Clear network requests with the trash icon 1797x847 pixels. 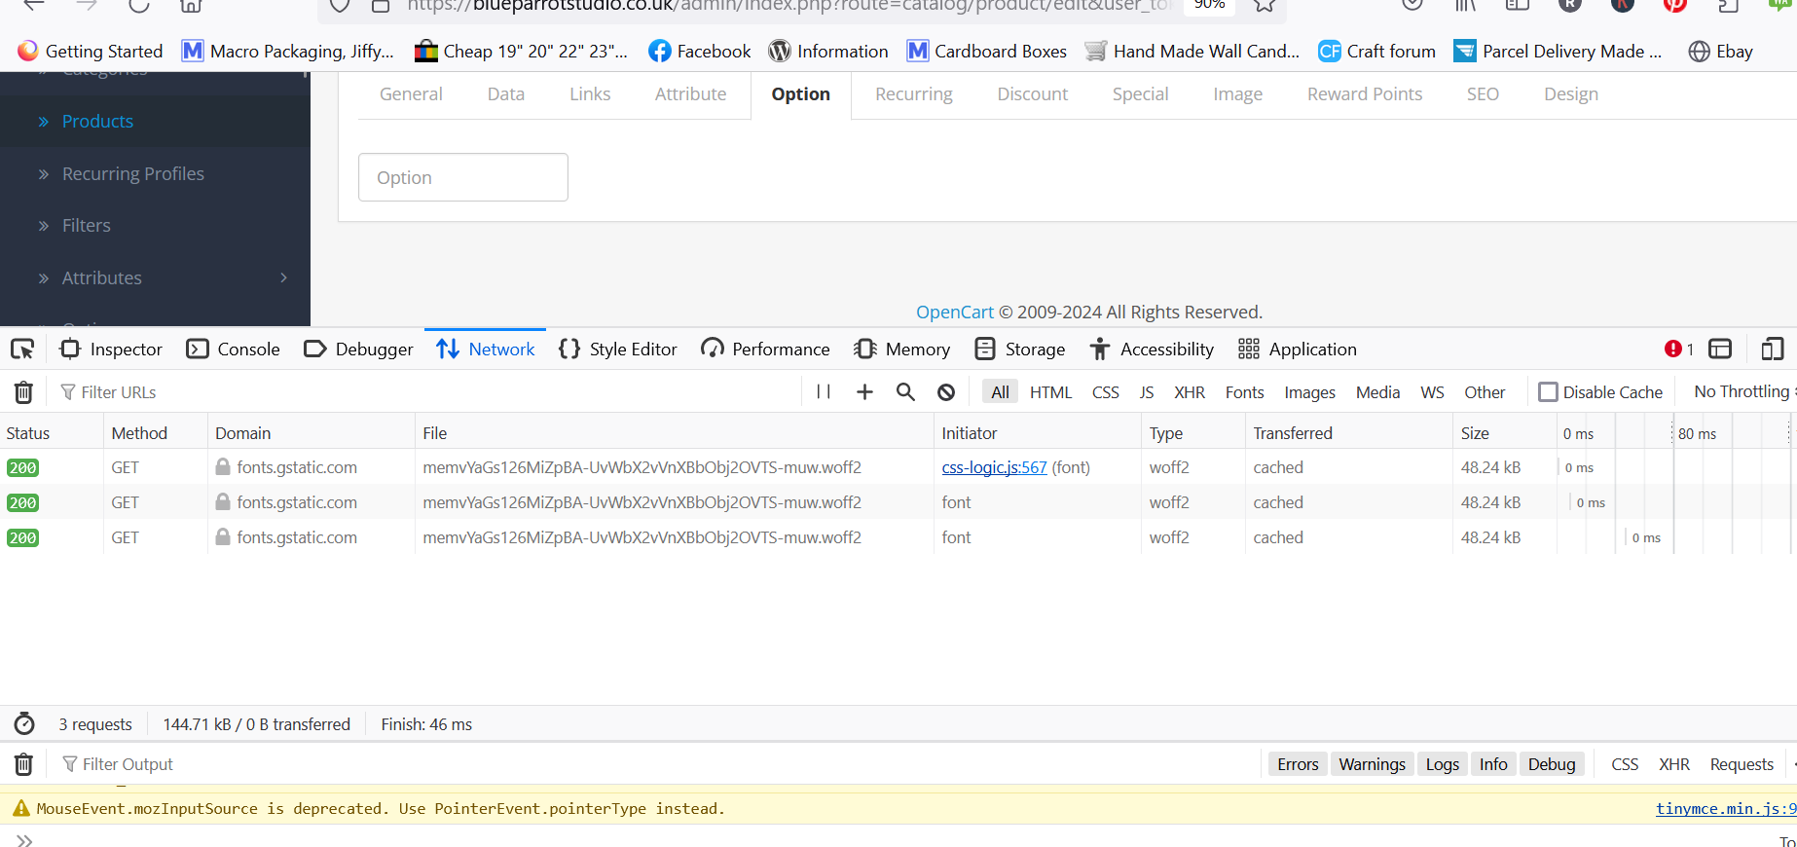coord(23,392)
